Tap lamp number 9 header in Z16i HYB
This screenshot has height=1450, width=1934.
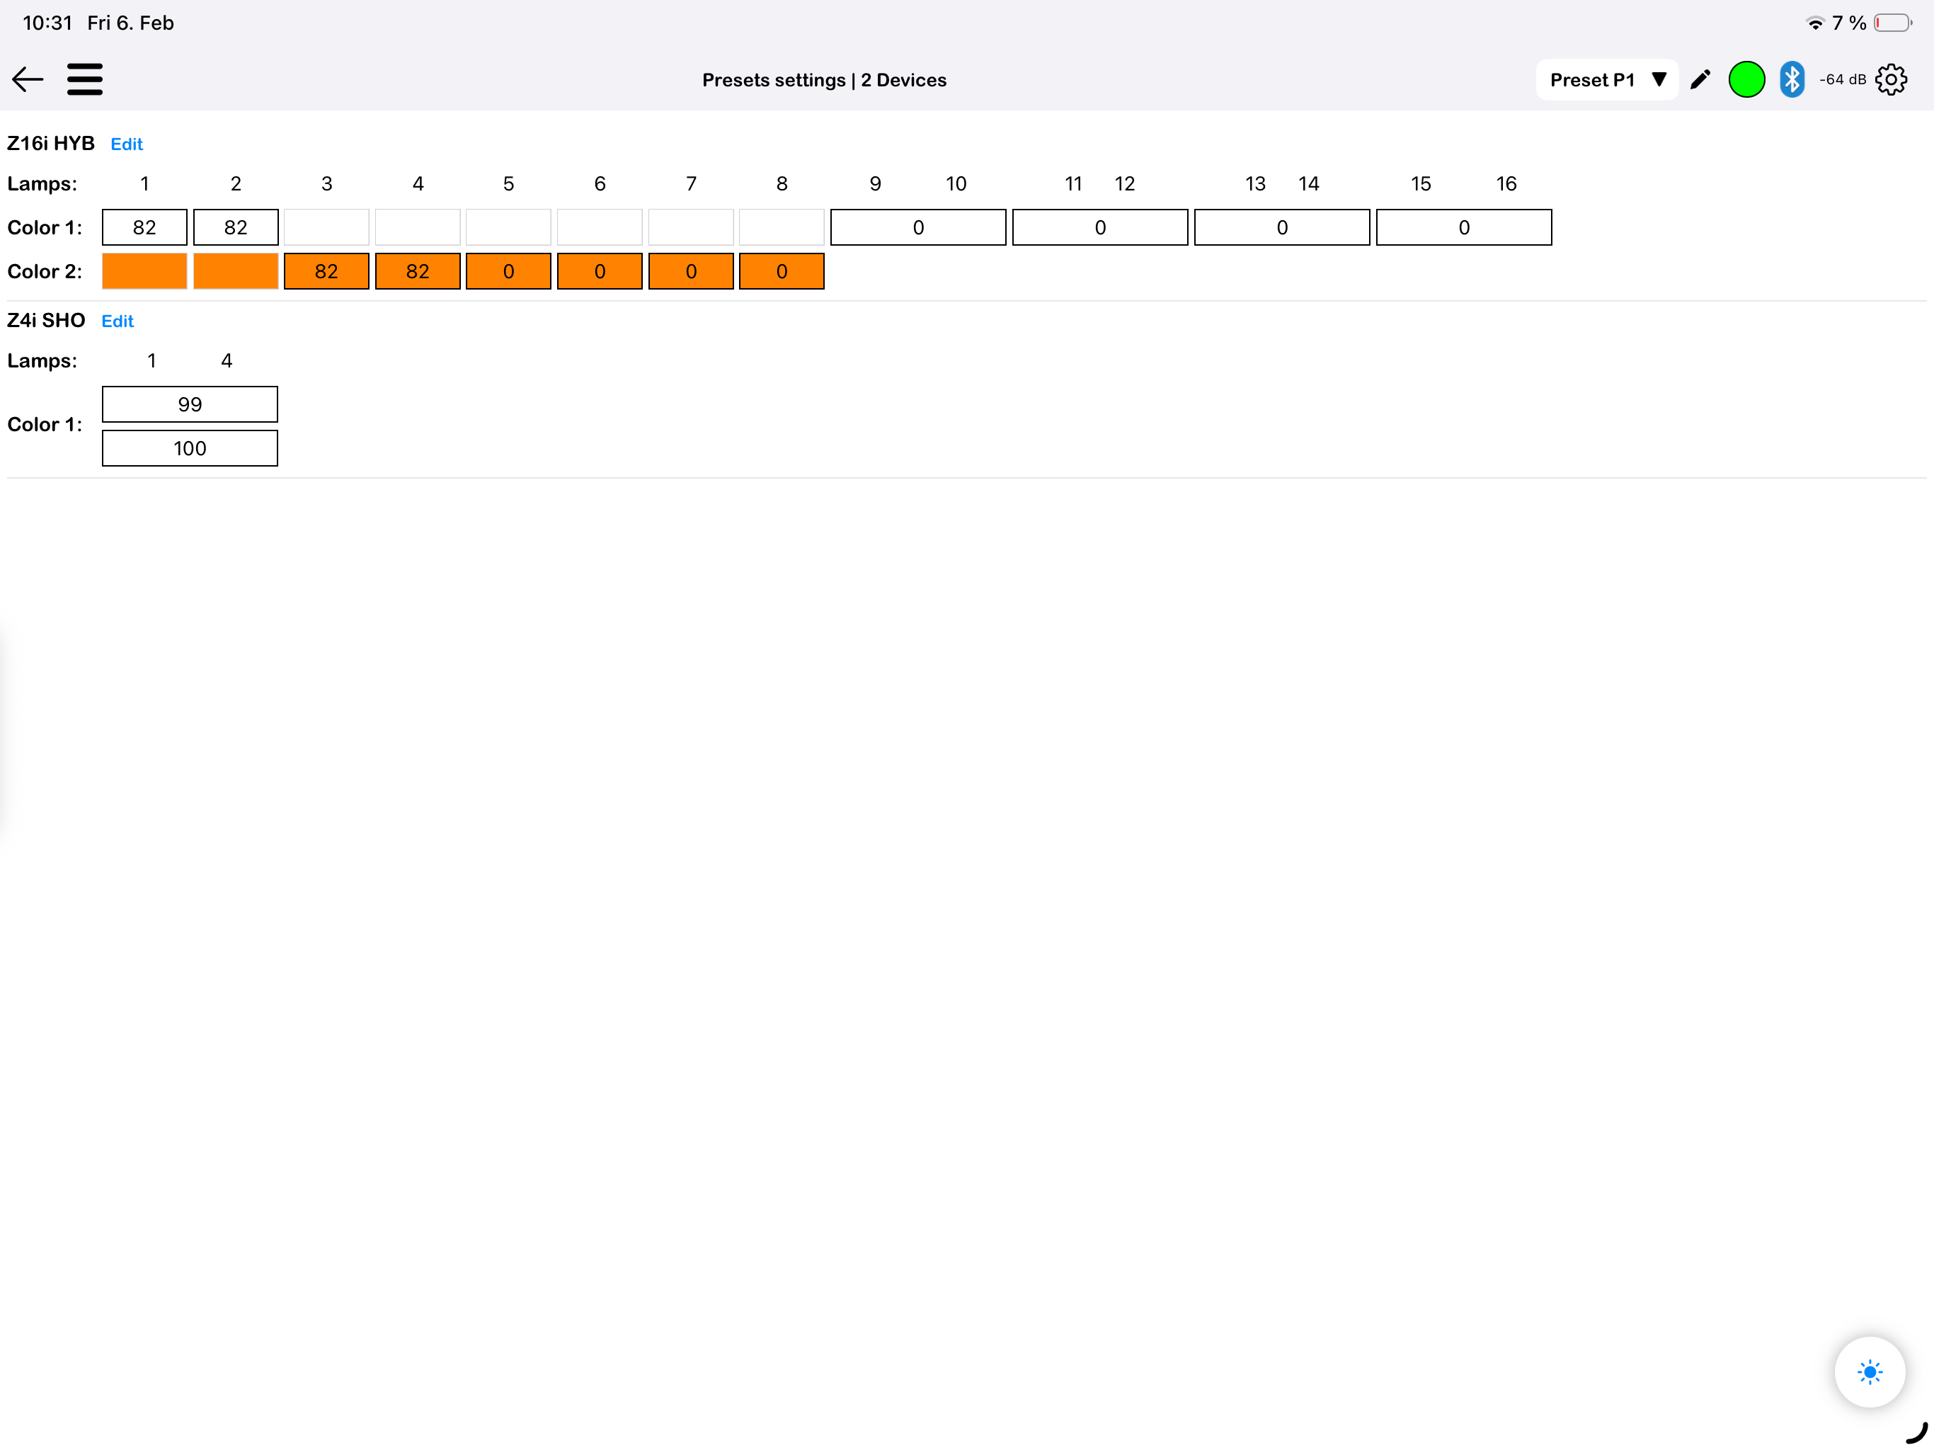tap(875, 183)
